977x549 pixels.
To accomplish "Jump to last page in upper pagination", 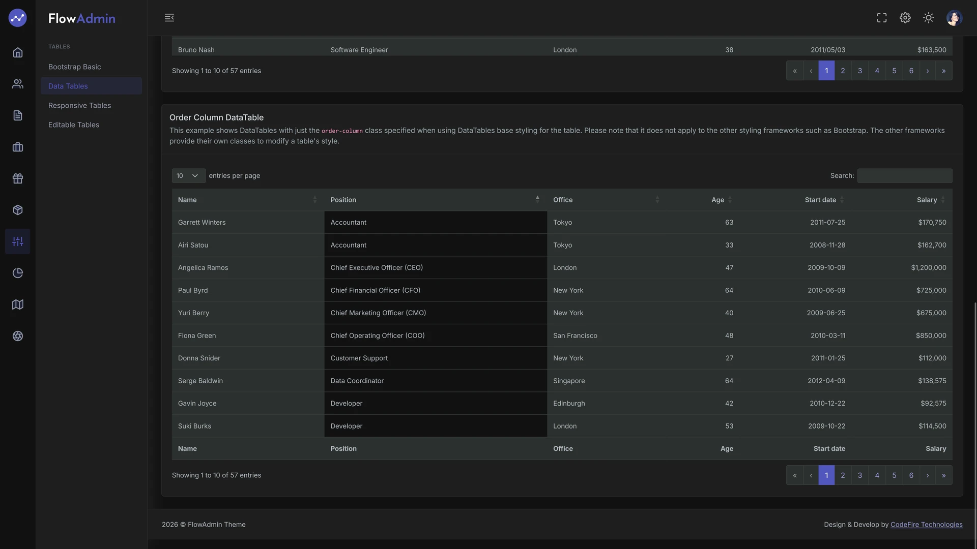I will [x=944, y=71].
